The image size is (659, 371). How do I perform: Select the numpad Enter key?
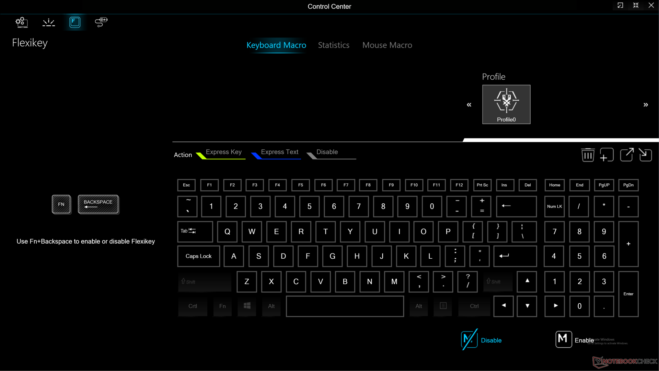click(628, 294)
